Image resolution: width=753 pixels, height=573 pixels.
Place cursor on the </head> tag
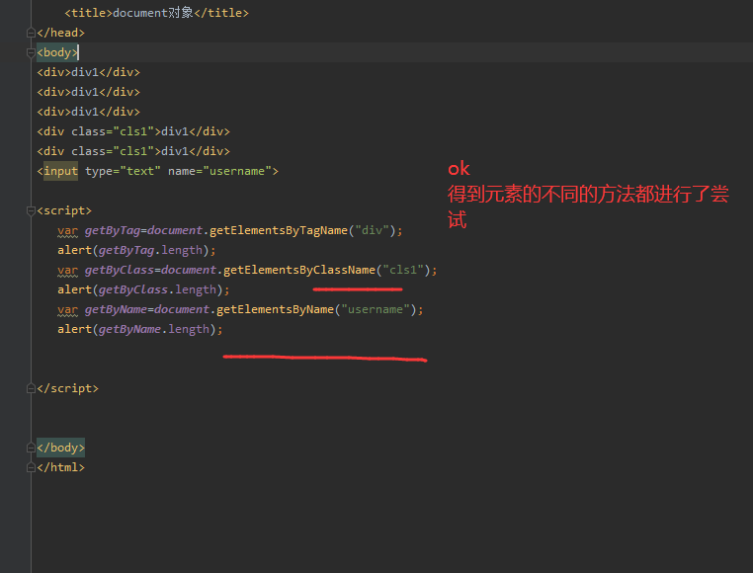click(61, 33)
